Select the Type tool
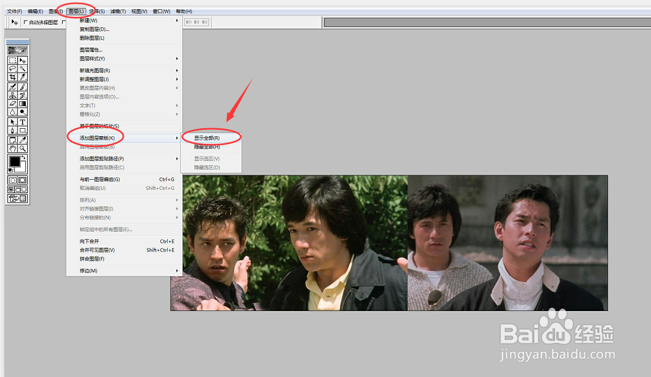This screenshot has width=651, height=377. (23, 122)
